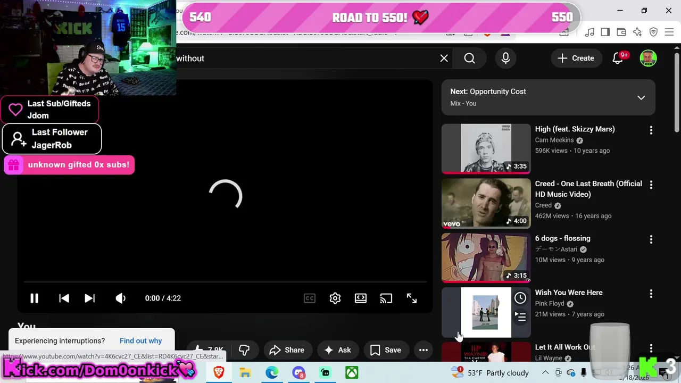Open options for 6 dogs - flossing
Image resolution: width=681 pixels, height=383 pixels.
pos(651,239)
